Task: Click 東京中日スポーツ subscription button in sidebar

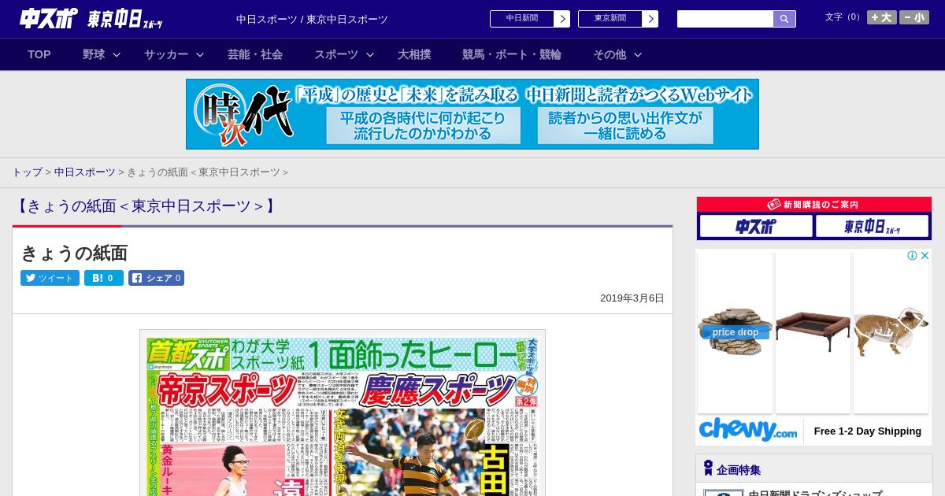Action: click(x=872, y=227)
